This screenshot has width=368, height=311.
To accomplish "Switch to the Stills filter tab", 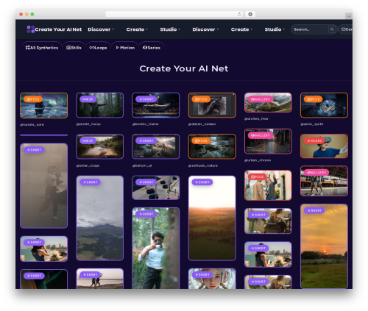I will point(74,48).
